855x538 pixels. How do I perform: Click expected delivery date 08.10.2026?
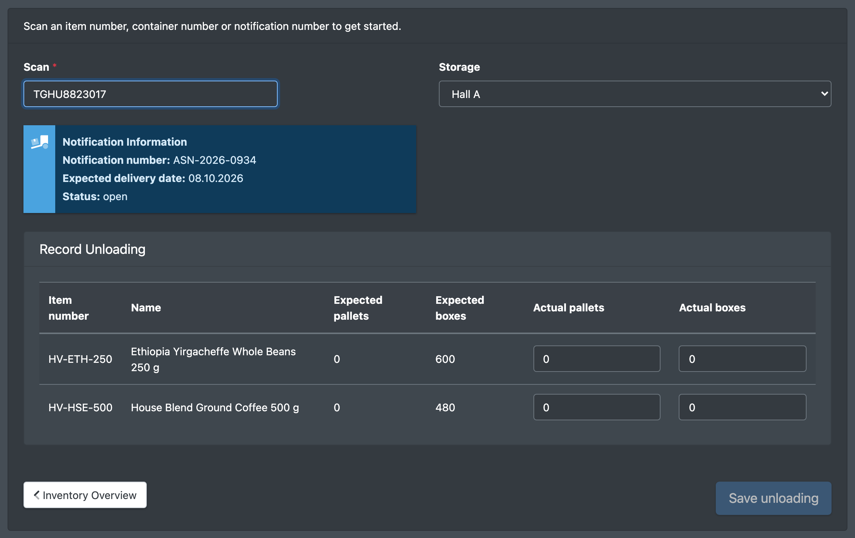point(216,178)
